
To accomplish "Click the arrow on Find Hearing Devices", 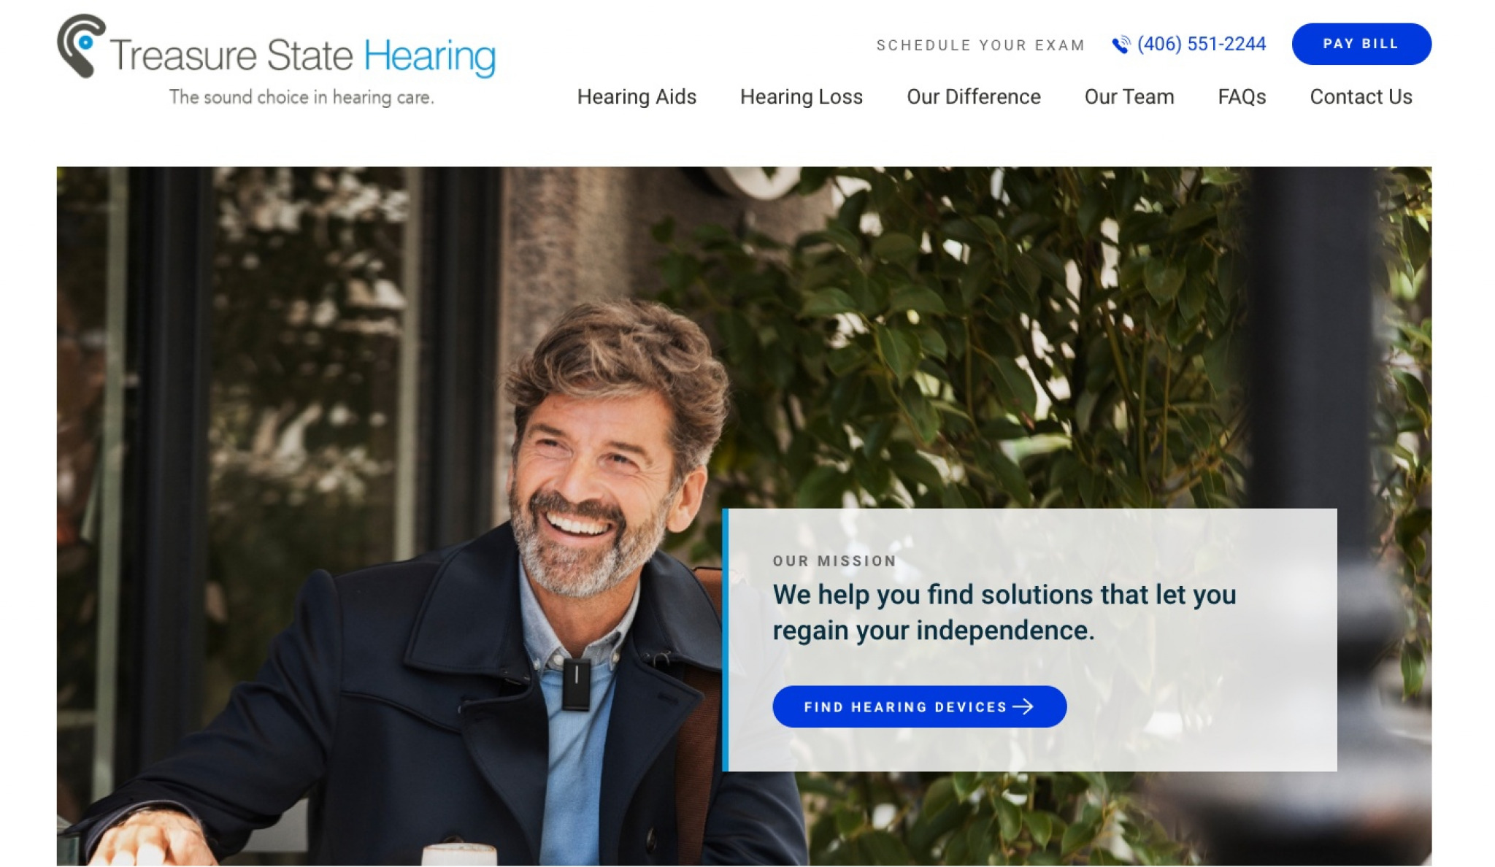I will click(x=1023, y=706).
